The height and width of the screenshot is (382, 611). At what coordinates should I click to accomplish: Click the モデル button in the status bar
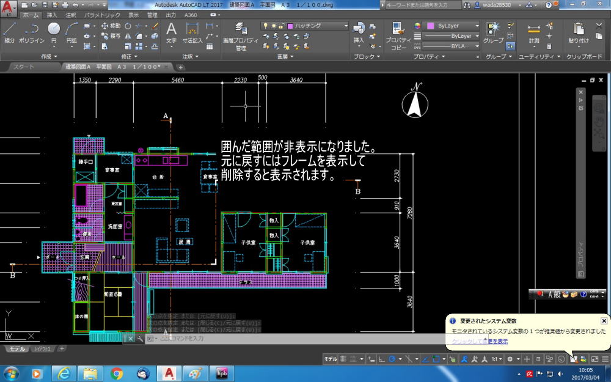pos(331,359)
